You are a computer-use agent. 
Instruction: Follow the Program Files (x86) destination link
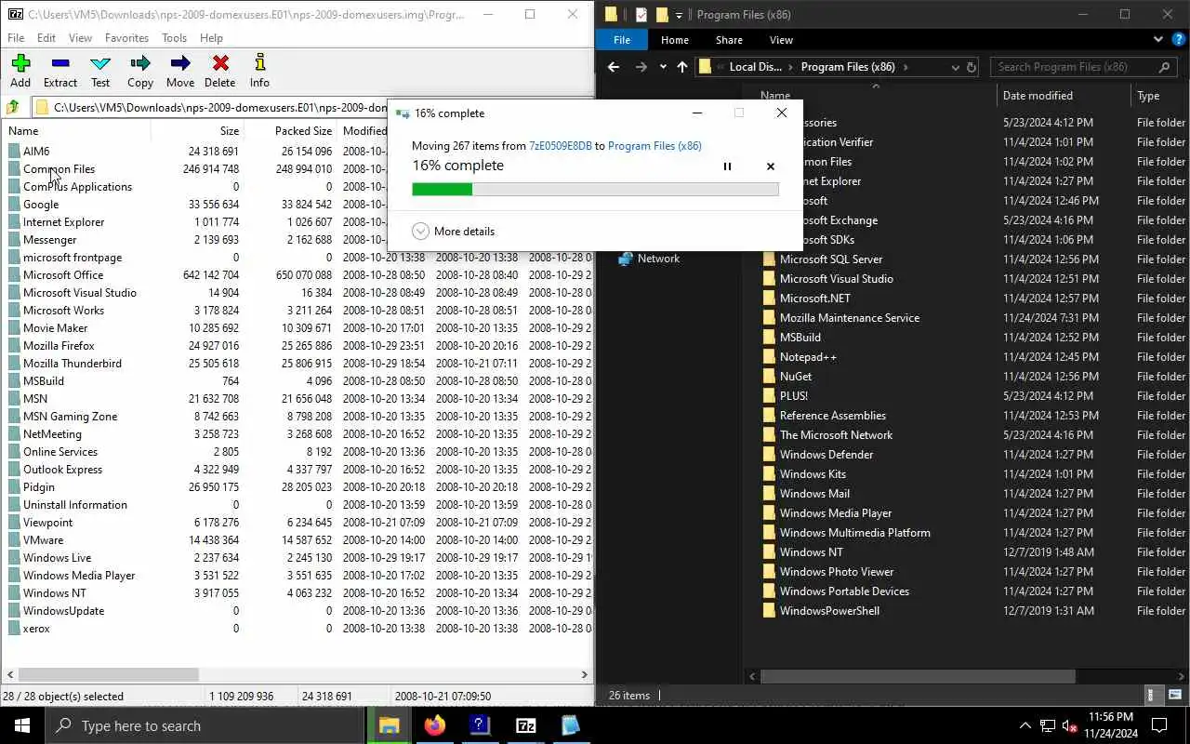click(654, 146)
